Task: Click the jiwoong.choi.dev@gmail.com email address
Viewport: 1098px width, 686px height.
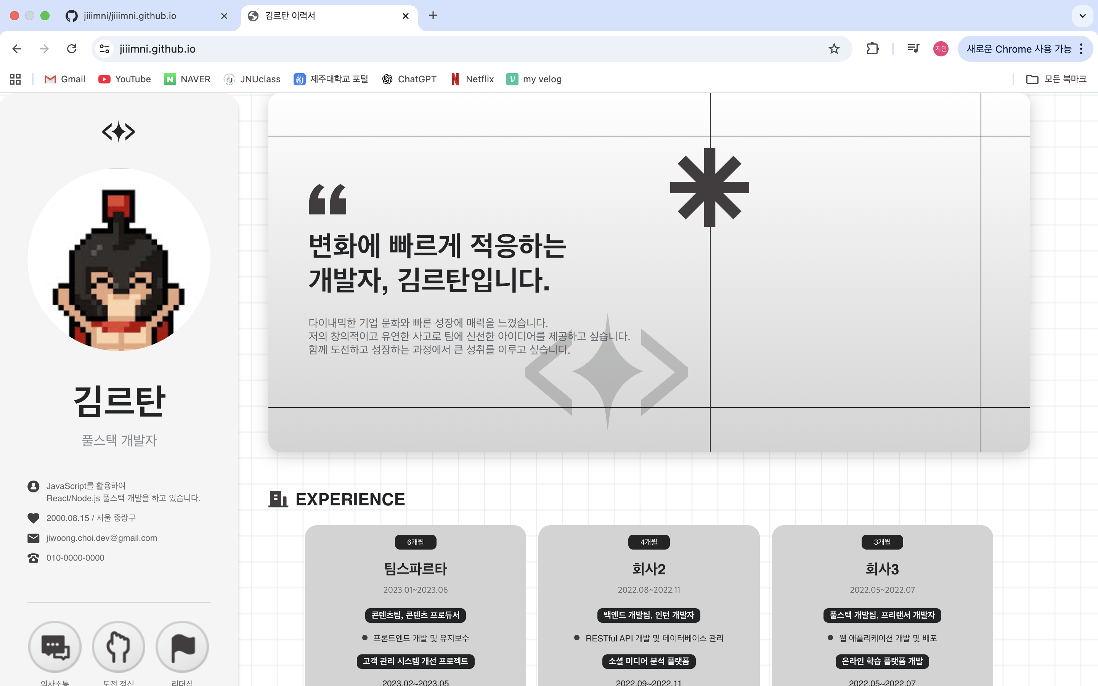Action: click(x=102, y=538)
